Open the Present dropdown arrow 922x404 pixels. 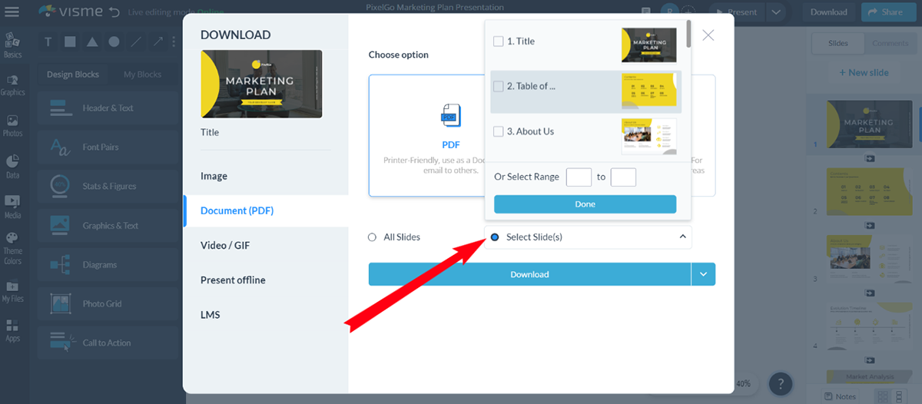[777, 12]
